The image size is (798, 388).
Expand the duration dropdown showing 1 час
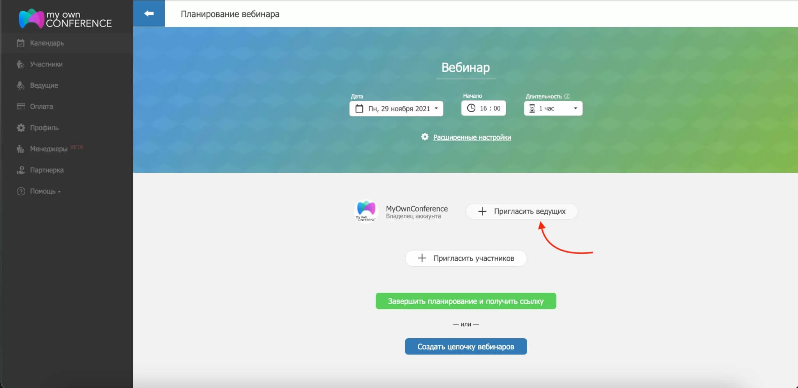coord(576,108)
